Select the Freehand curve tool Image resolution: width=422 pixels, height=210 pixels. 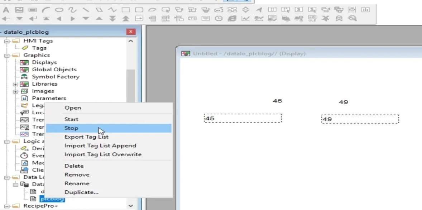(72, 10)
